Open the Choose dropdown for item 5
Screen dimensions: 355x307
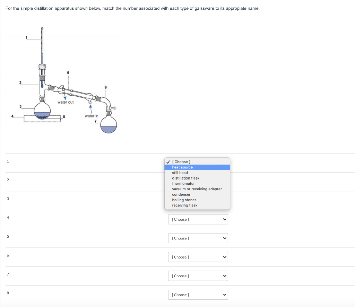(x=198, y=238)
